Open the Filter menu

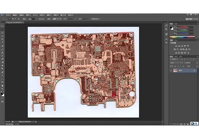(x=49, y=15)
